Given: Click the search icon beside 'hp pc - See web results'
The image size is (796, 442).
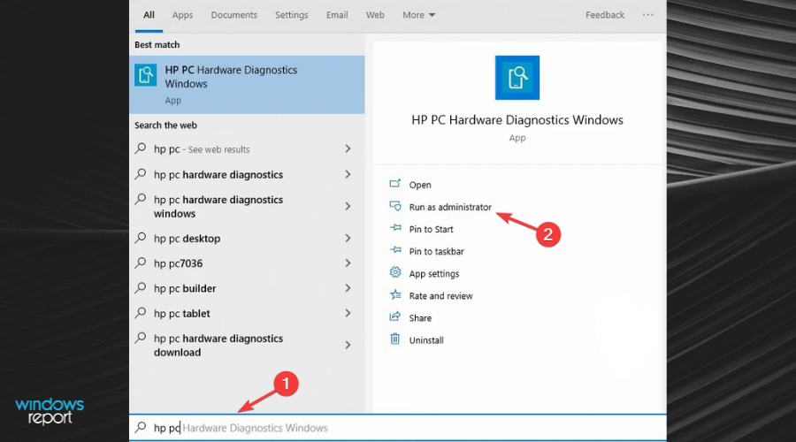Looking at the screenshot, I should tap(141, 149).
